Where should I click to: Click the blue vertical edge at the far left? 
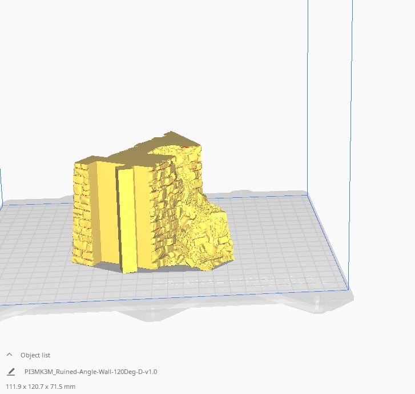1,188
